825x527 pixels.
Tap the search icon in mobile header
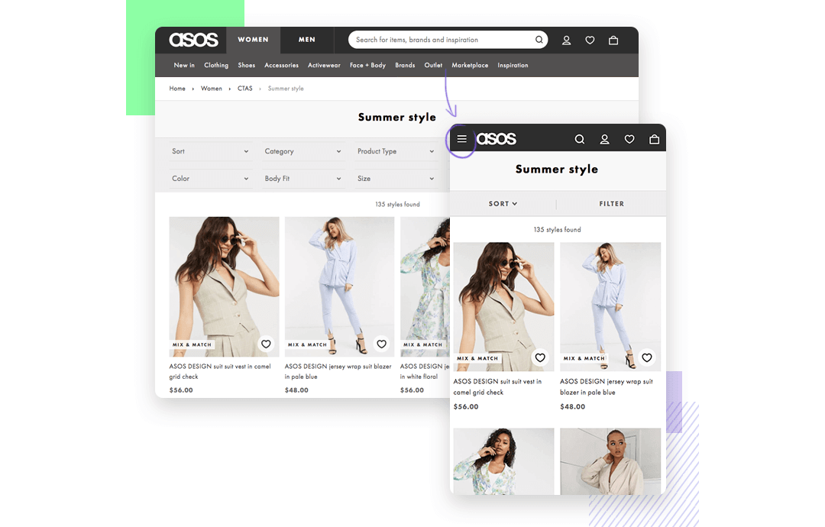tap(579, 139)
